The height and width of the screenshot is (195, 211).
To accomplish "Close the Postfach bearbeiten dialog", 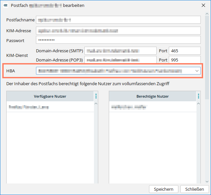I will (x=203, y=5).
